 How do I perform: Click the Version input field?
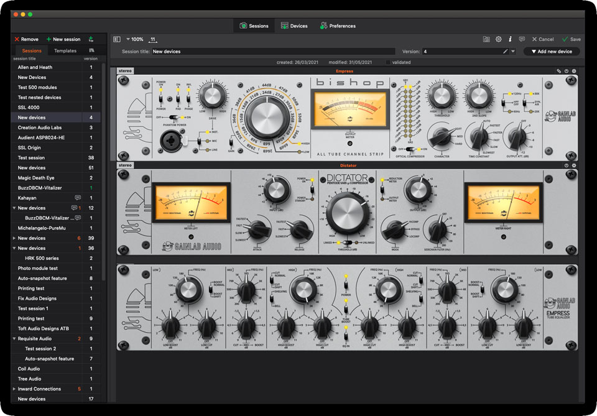coord(462,52)
